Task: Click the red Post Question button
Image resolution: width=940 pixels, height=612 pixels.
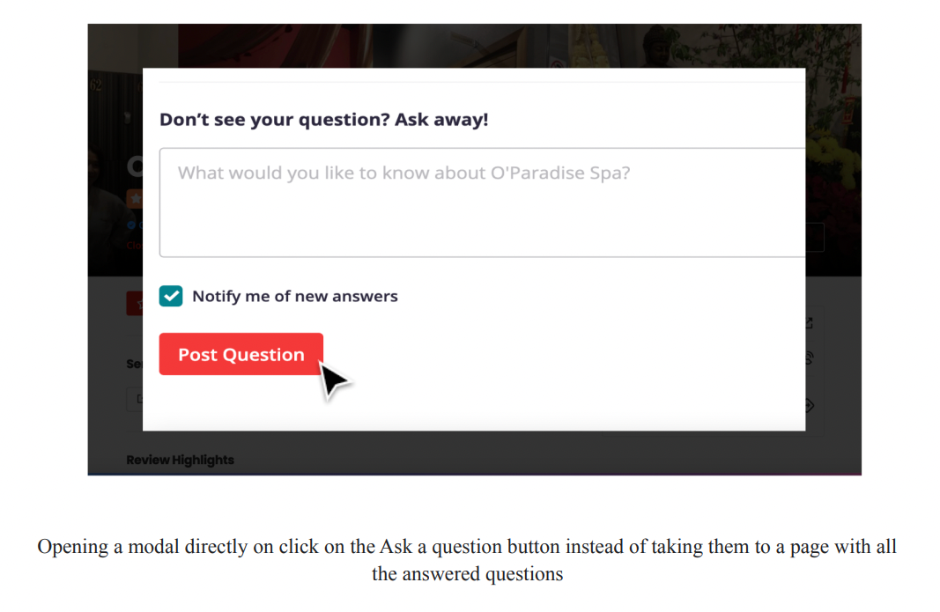Action: click(x=241, y=354)
